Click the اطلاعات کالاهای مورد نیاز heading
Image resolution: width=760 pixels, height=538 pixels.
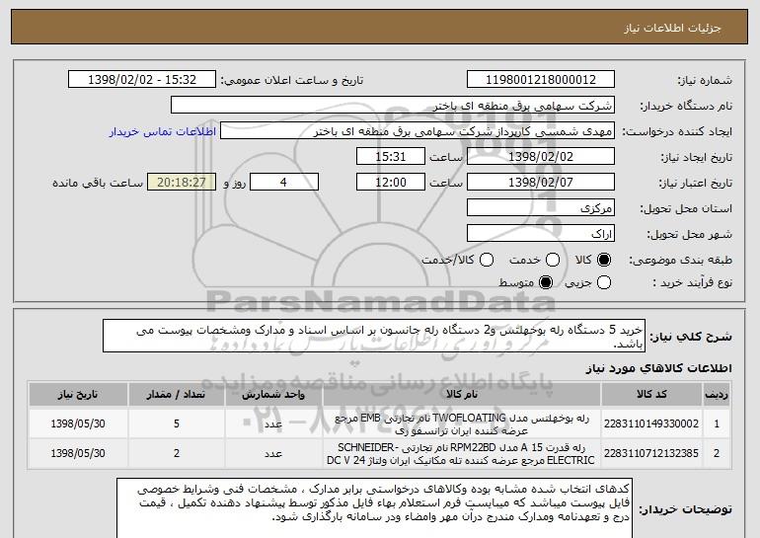(658, 368)
